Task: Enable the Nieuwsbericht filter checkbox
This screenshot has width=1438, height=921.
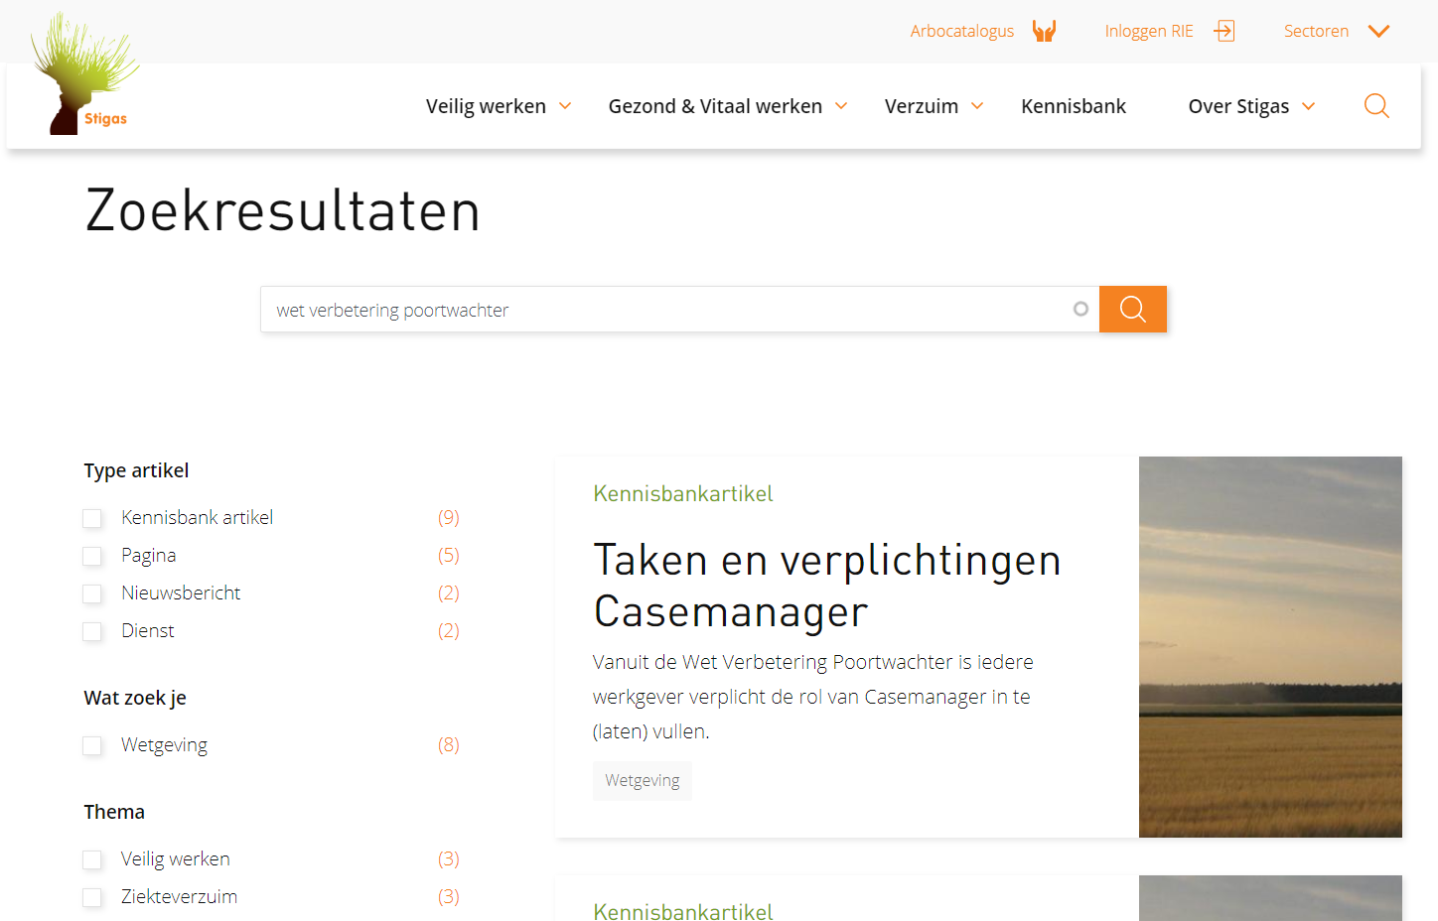Action: coord(92,593)
